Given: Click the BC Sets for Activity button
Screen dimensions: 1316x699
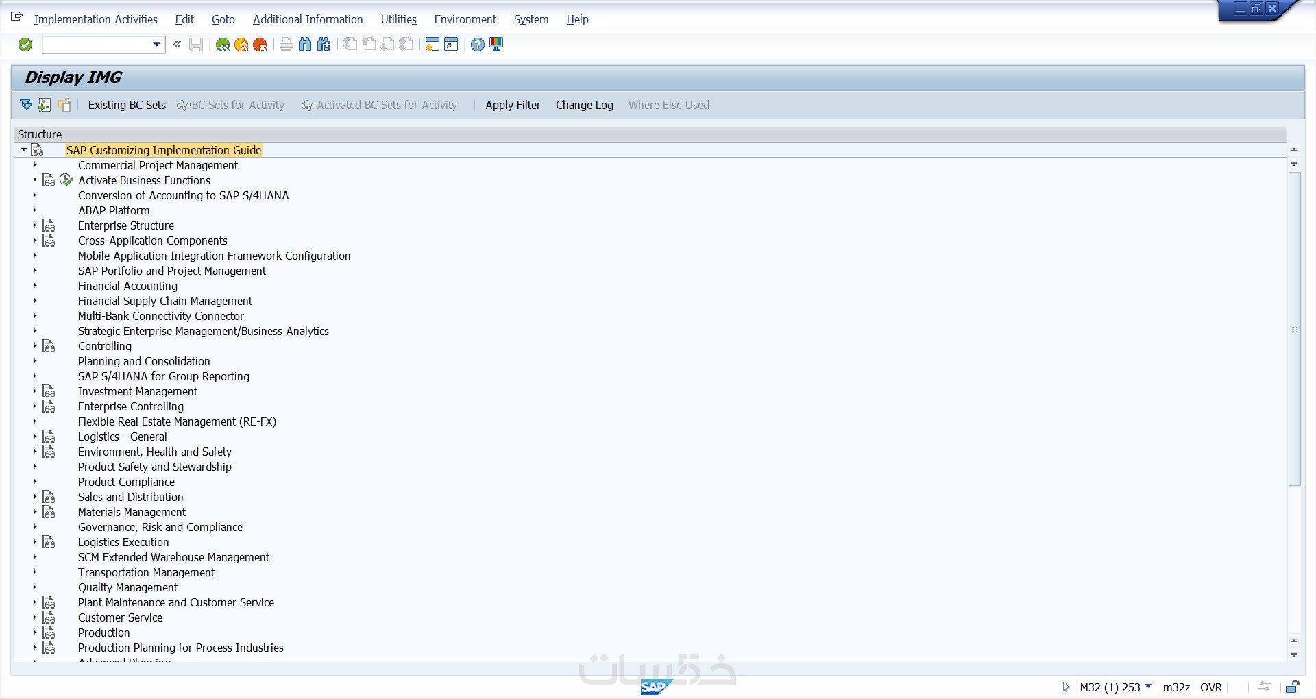Looking at the screenshot, I should click(x=231, y=105).
